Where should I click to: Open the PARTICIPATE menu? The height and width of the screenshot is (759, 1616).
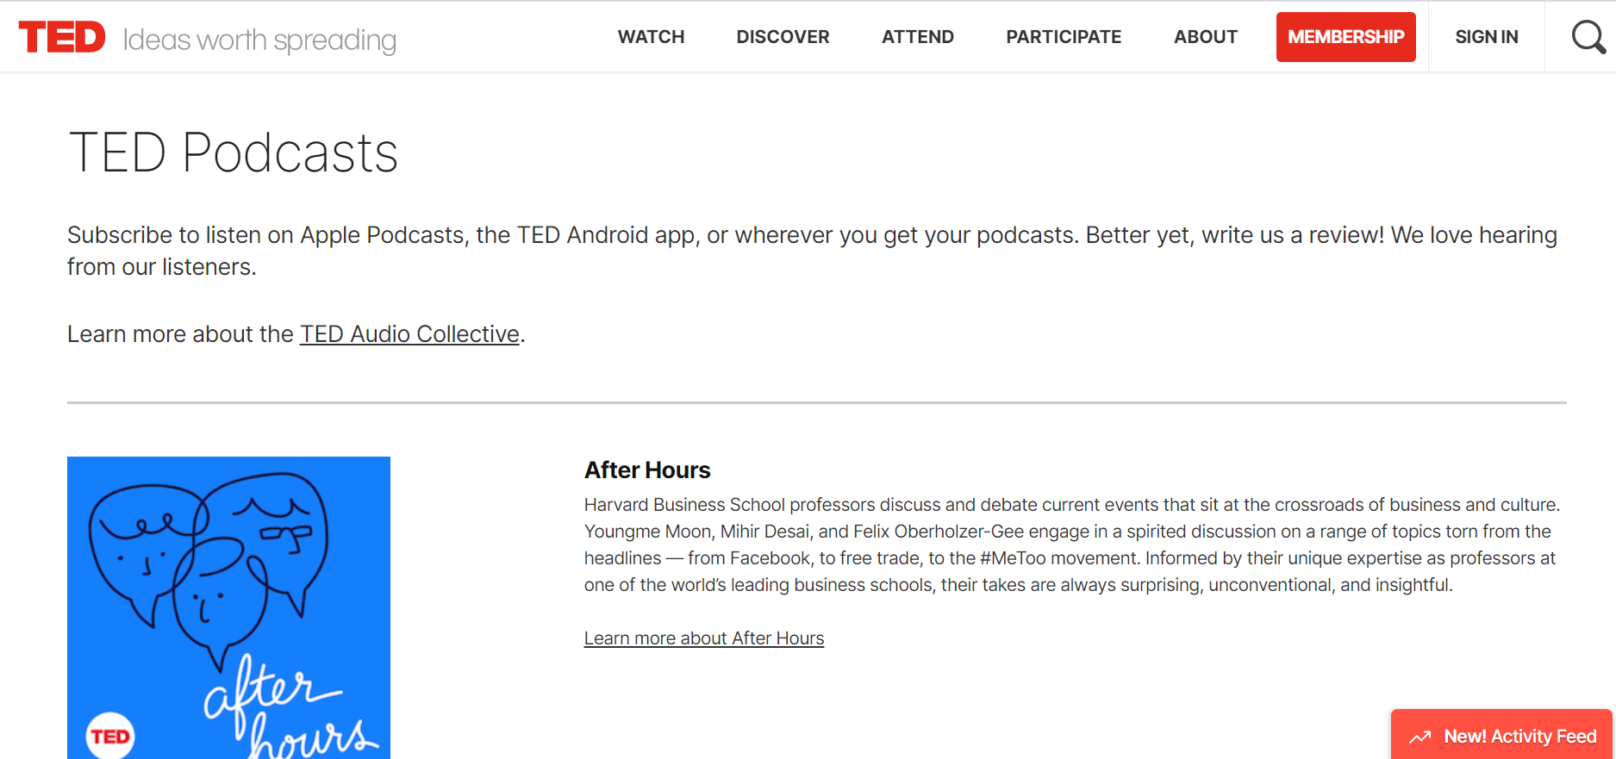pyautogui.click(x=1064, y=37)
